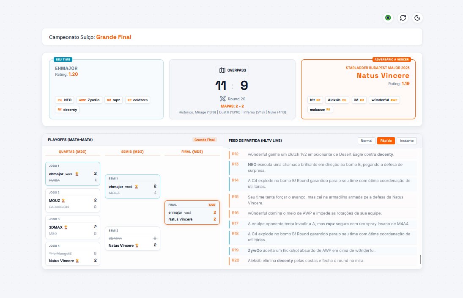Image resolution: width=463 pixels, height=298 pixels.
Task: Click the R18 C4 explode feed entry
Action: [323, 237]
